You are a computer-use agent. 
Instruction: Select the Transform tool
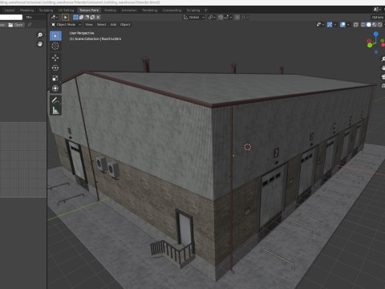tap(55, 88)
